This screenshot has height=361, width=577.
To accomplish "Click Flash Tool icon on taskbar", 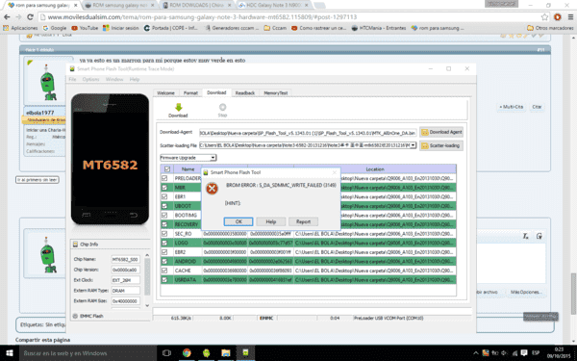I will 246,353.
